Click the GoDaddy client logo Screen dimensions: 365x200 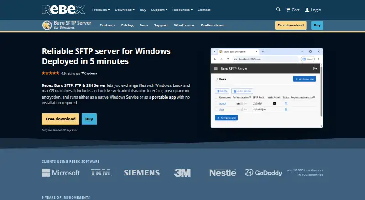click(x=263, y=173)
